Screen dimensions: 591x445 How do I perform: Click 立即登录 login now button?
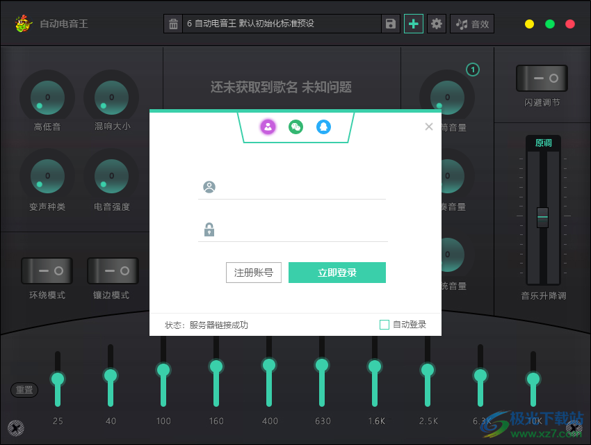point(337,273)
